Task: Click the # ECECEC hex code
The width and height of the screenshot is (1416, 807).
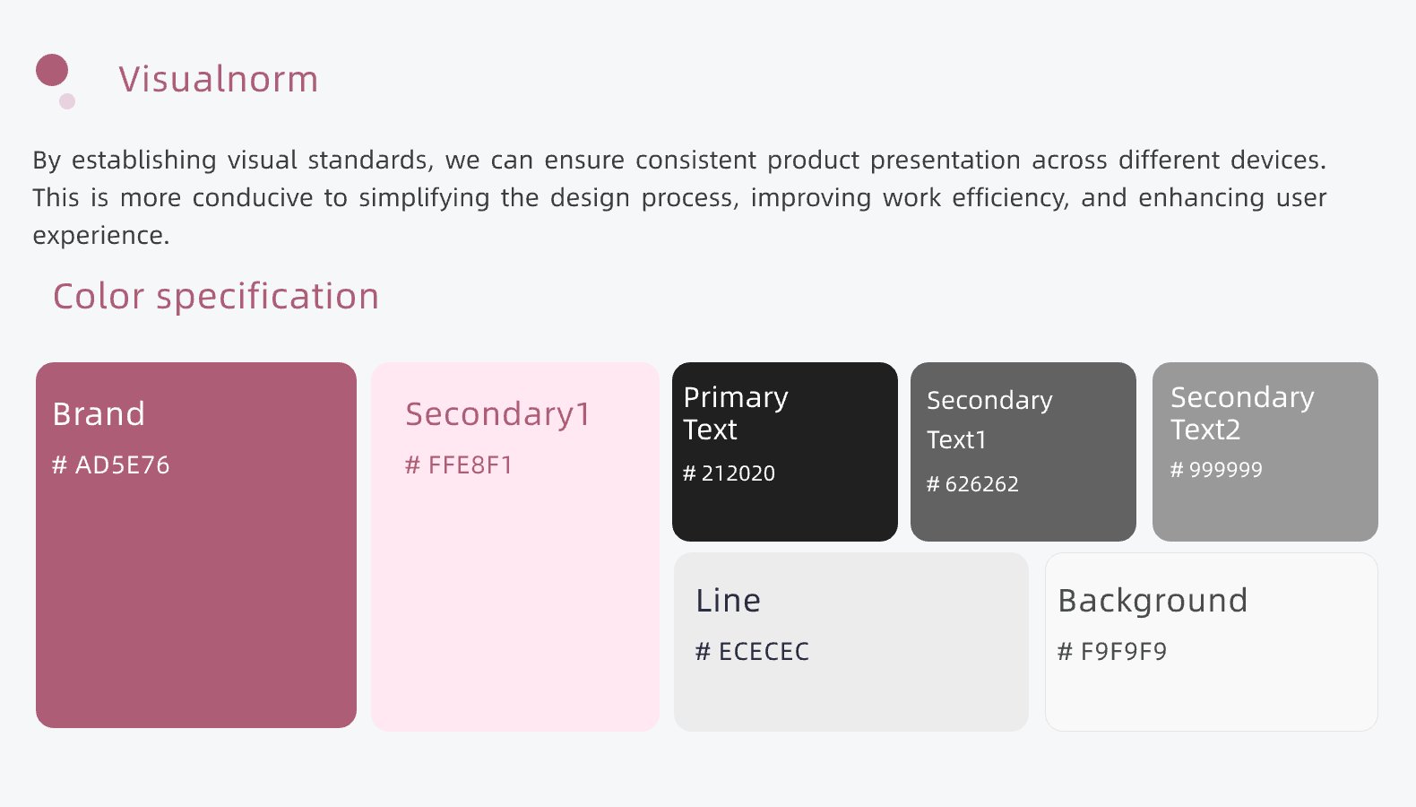Action: (752, 652)
